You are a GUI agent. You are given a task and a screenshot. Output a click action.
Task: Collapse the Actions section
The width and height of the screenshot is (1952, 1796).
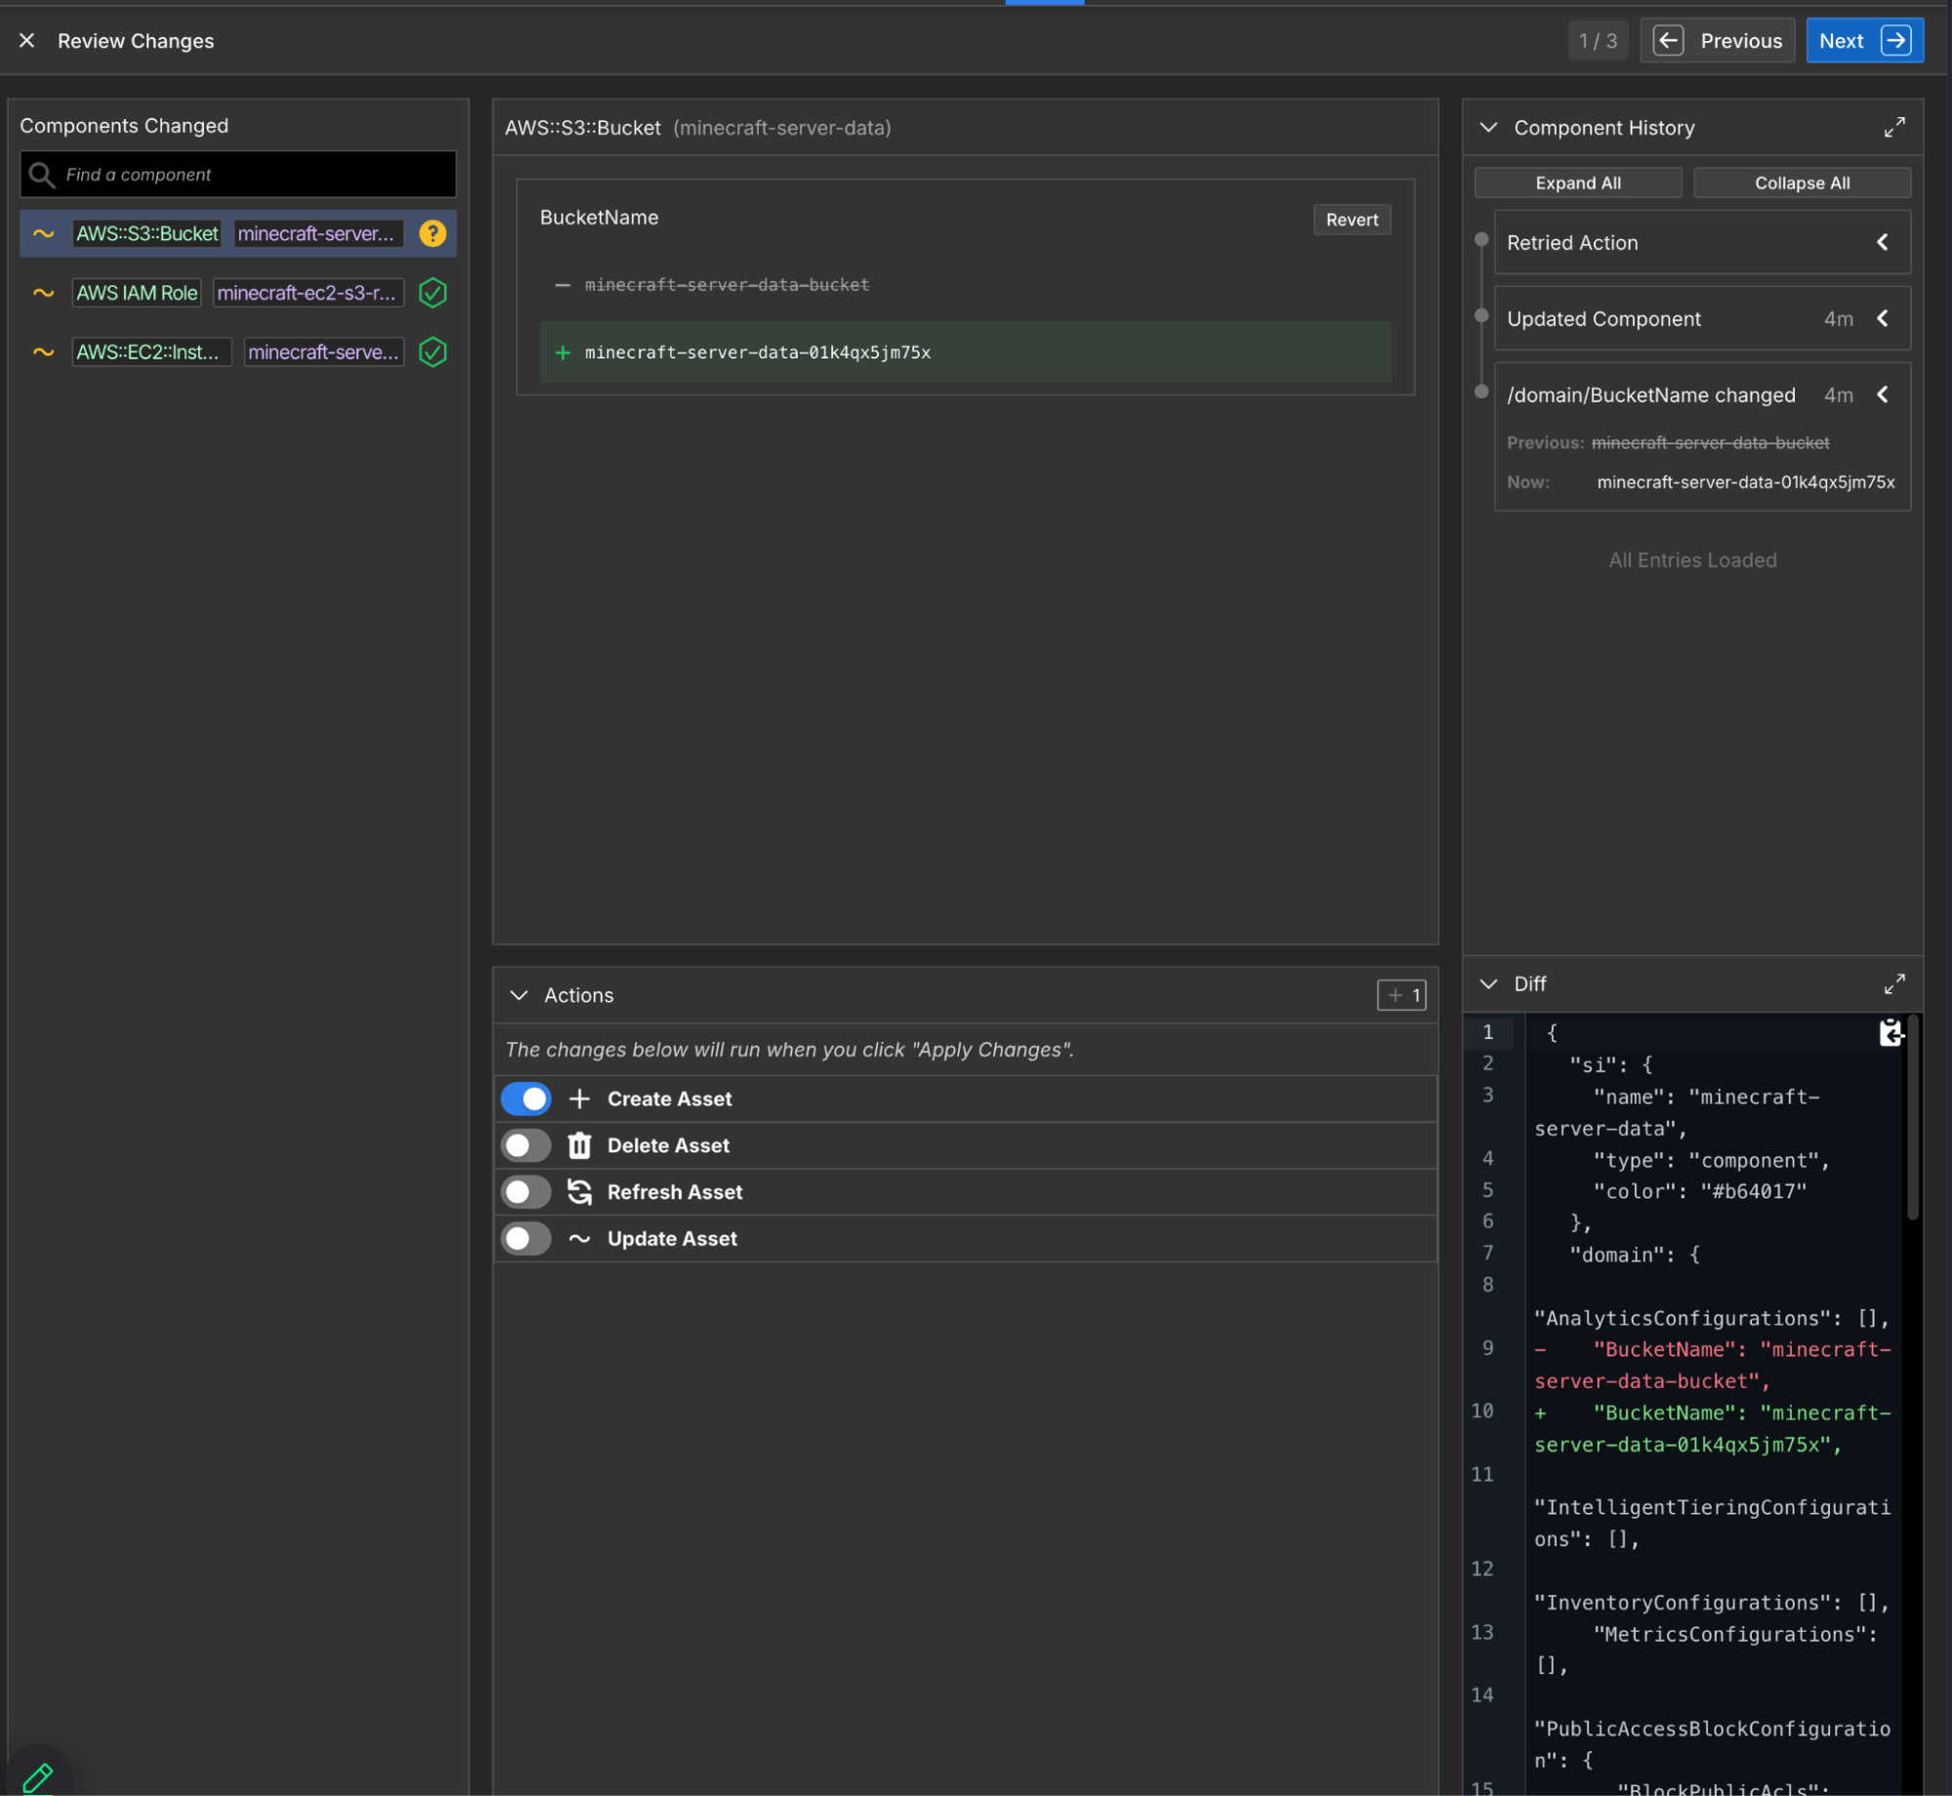[x=519, y=995]
